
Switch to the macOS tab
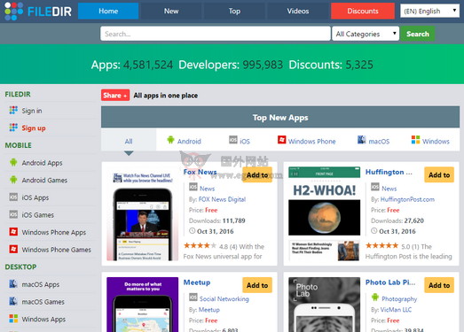click(374, 141)
